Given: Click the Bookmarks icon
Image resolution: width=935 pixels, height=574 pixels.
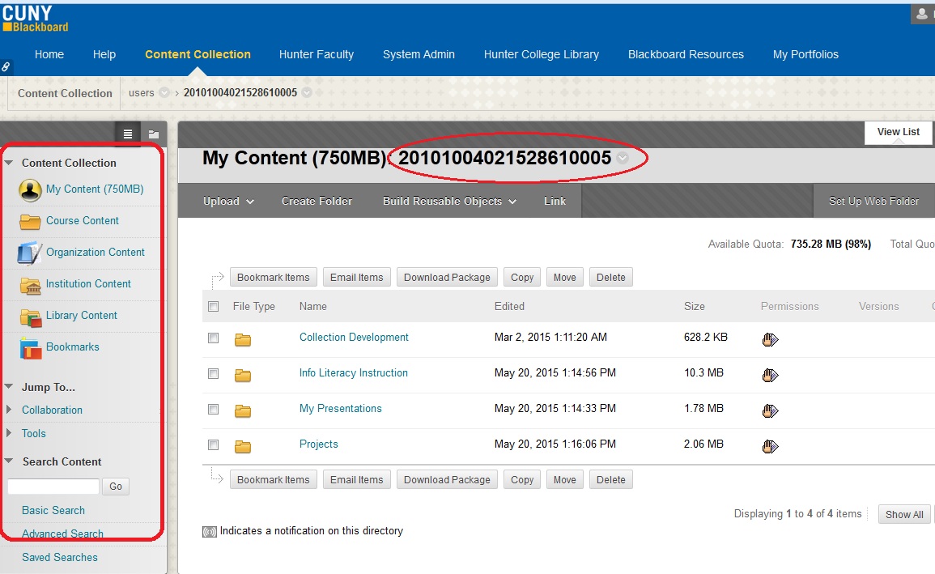Looking at the screenshot, I should pyautogui.click(x=30, y=348).
